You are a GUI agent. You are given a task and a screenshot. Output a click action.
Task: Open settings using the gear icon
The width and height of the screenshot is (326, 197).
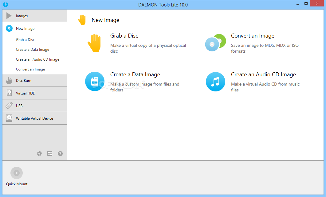(x=39, y=153)
